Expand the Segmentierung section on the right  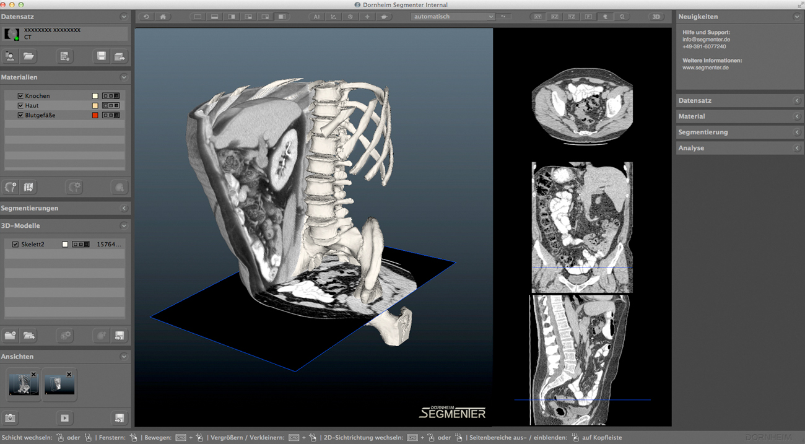[797, 133]
